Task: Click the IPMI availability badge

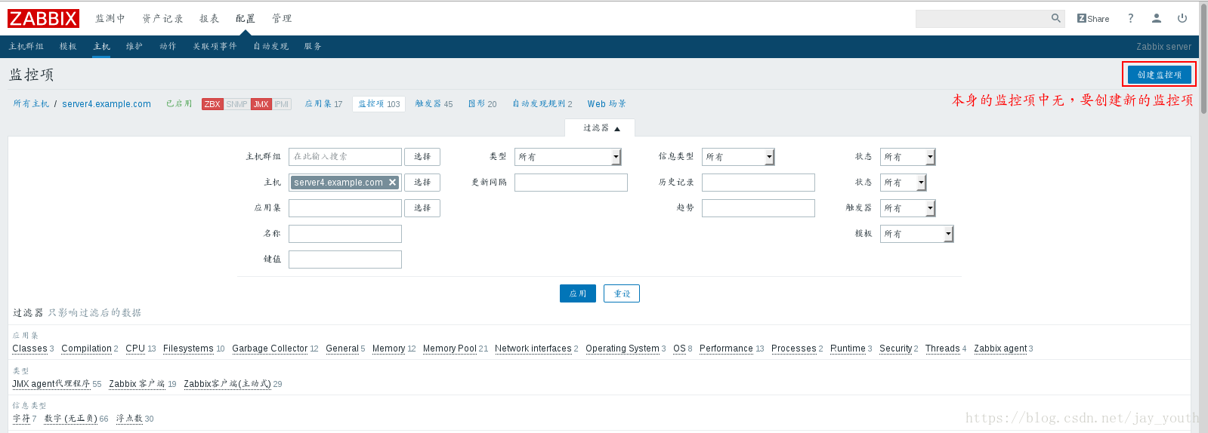Action: [x=282, y=104]
